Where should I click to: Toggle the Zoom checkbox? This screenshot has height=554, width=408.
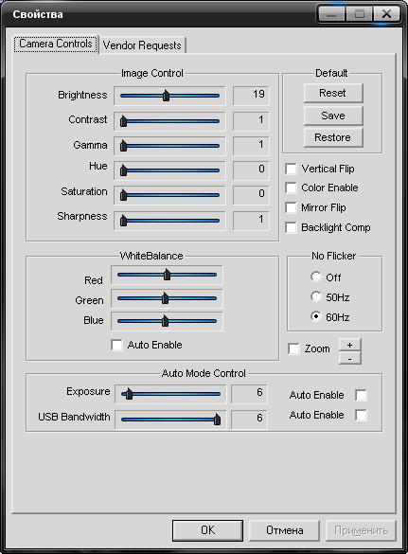coord(293,348)
